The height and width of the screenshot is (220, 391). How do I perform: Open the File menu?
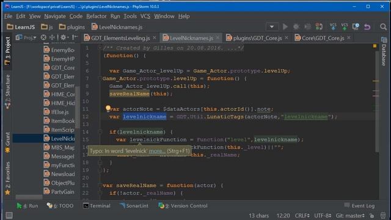coord(8,16)
